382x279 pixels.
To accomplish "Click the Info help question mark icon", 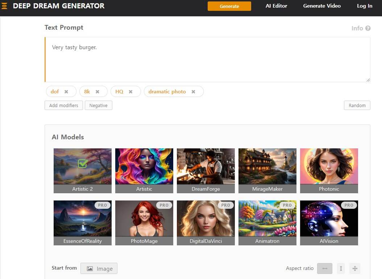I will pos(368,28).
